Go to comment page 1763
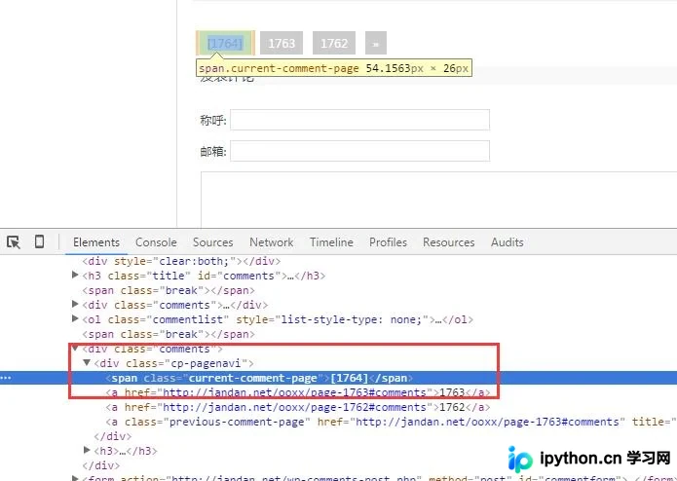677x481 pixels. pos(282,43)
